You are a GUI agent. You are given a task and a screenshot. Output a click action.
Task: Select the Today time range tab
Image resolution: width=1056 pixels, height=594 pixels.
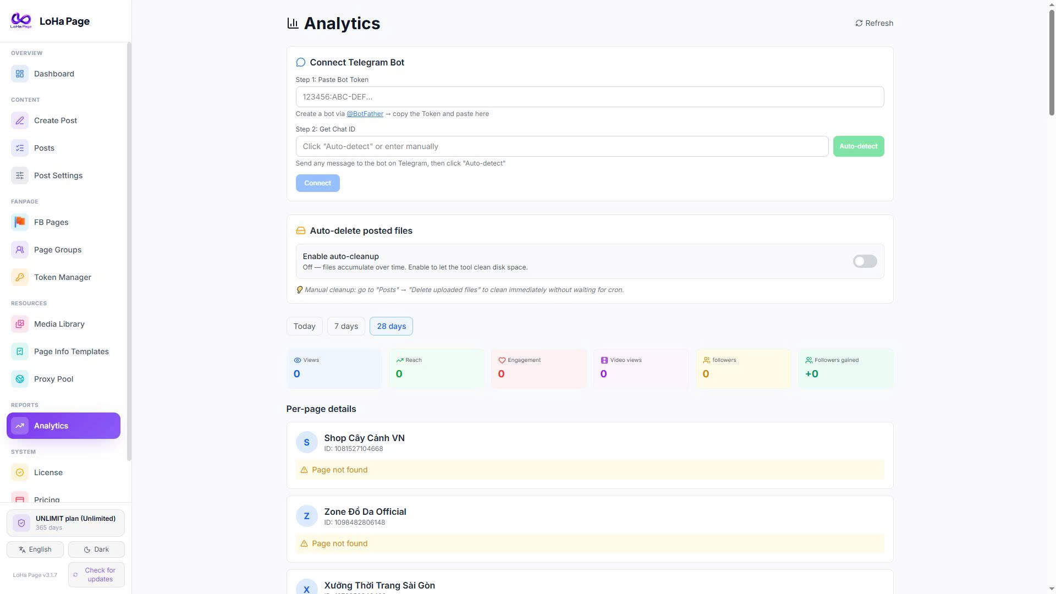click(304, 326)
